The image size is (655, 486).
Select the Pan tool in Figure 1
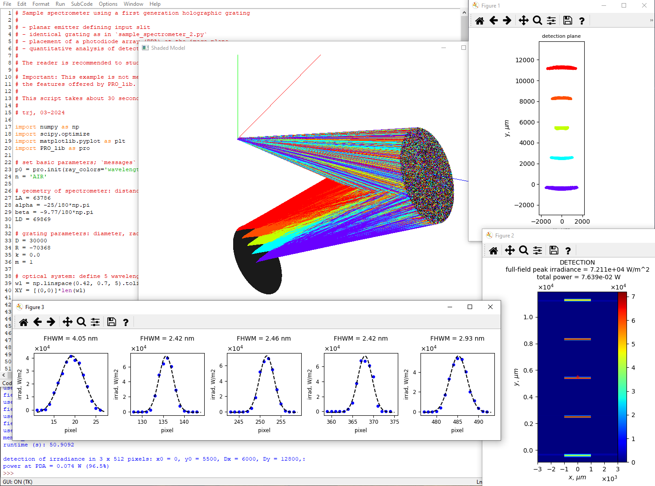tap(524, 20)
